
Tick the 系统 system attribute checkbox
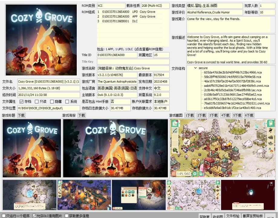pyautogui.click(x=67, y=102)
